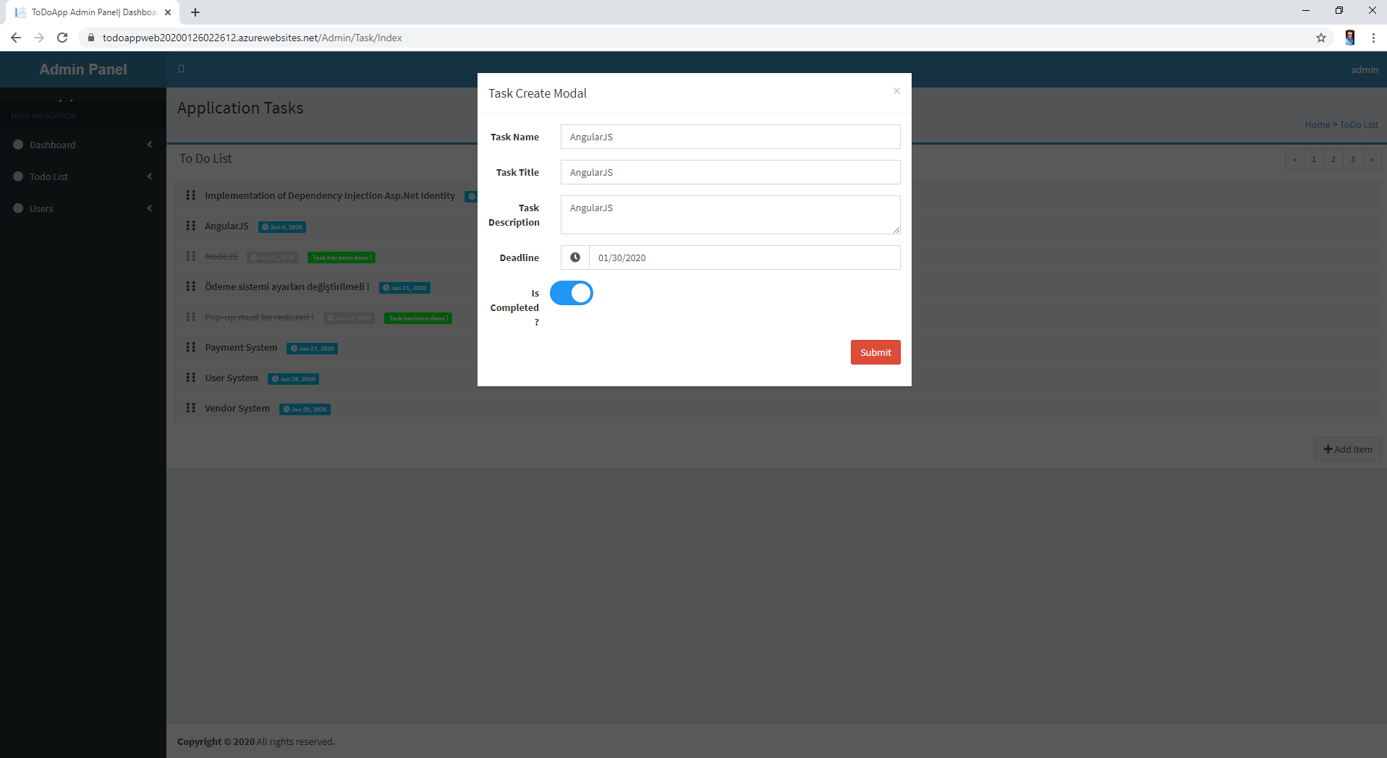1387x758 pixels.
Task: Go to pagination page 1
Action: [1314, 159]
